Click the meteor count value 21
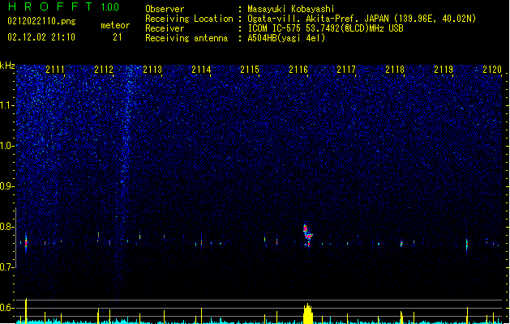 [x=117, y=37]
